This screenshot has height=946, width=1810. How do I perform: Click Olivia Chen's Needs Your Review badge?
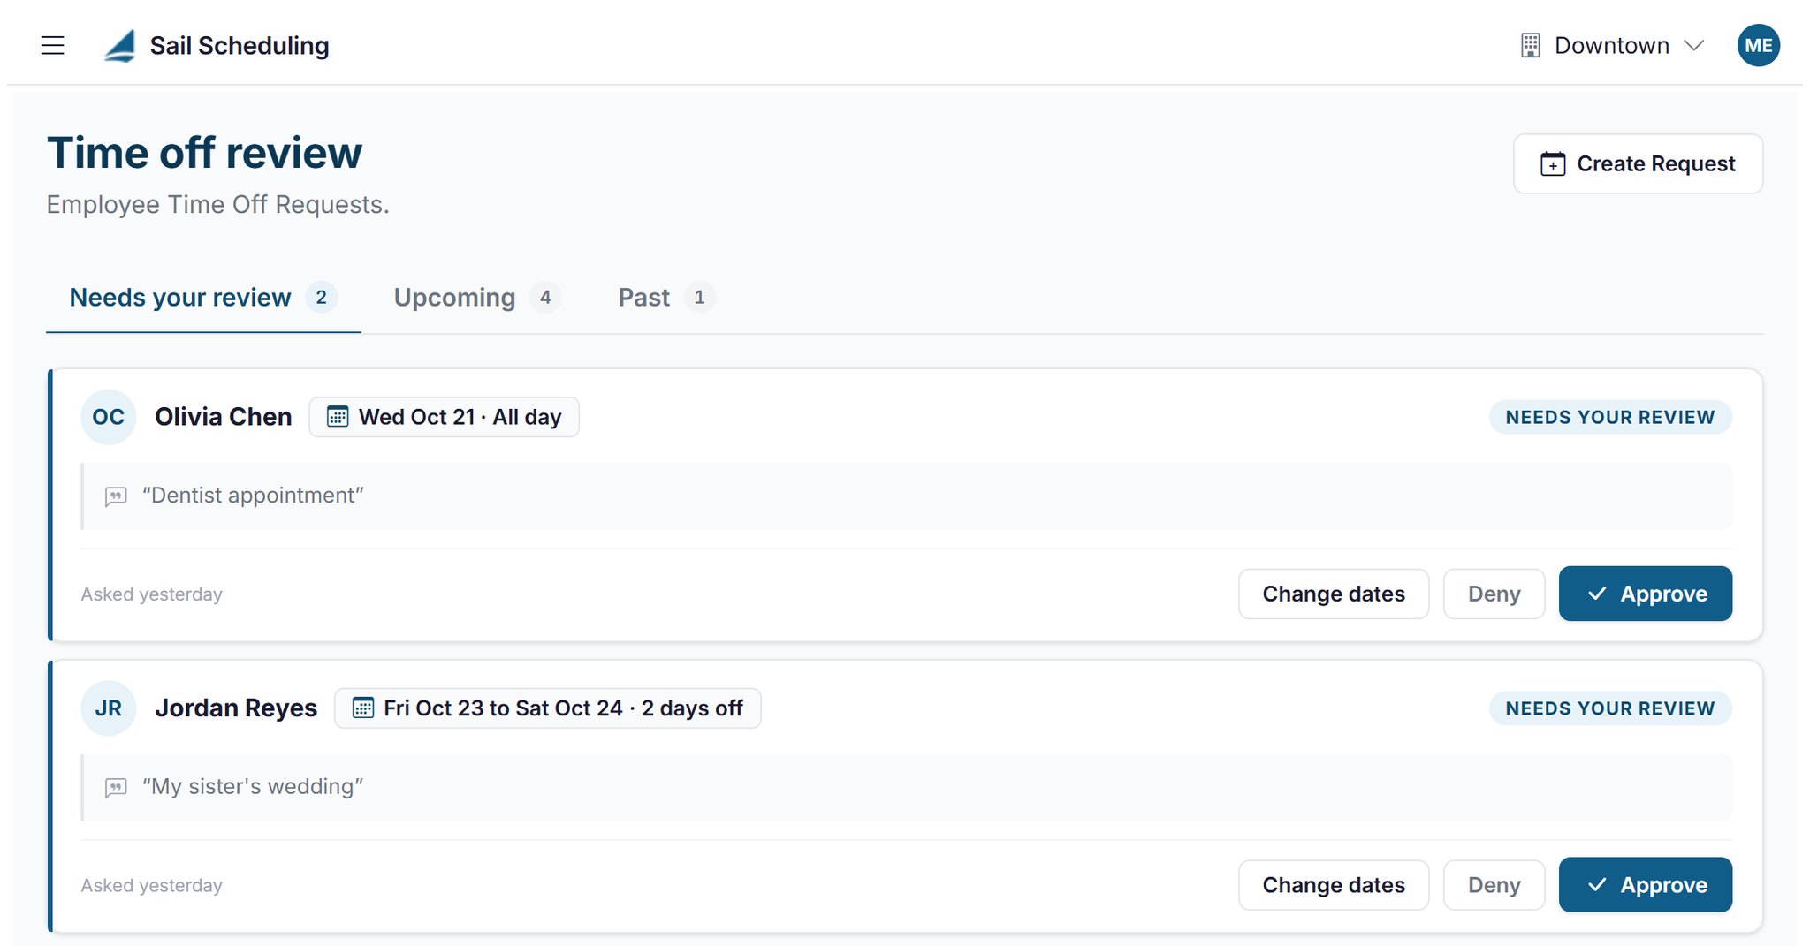(x=1610, y=417)
